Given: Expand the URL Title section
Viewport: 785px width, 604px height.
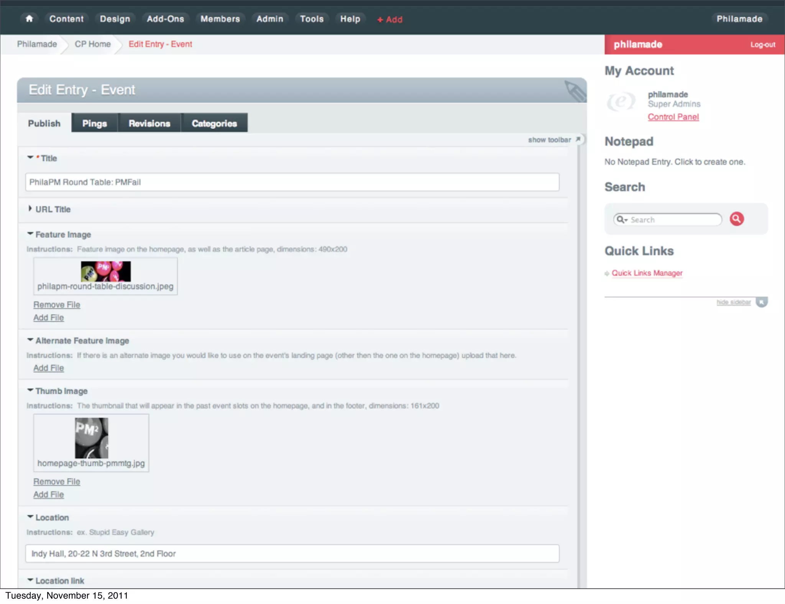Looking at the screenshot, I should coord(30,209).
